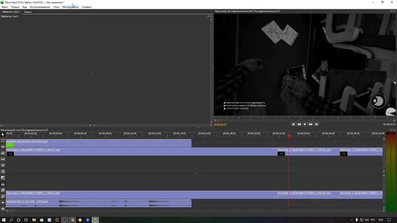The width and height of the screenshot is (397, 223).
Task: Click the green thumbnail on the Bandicam clip
Action: tap(10, 145)
